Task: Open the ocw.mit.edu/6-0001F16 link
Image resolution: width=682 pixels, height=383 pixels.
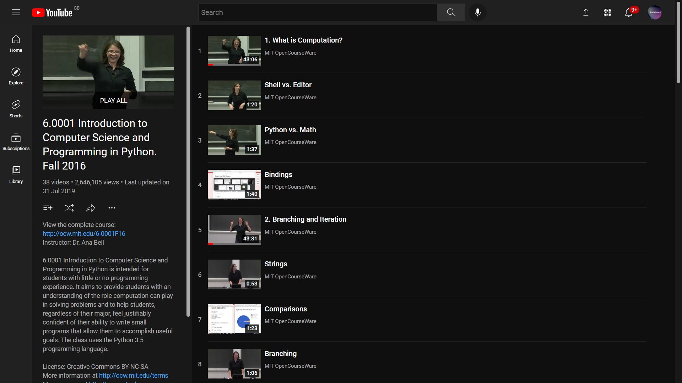Action: pos(84,234)
